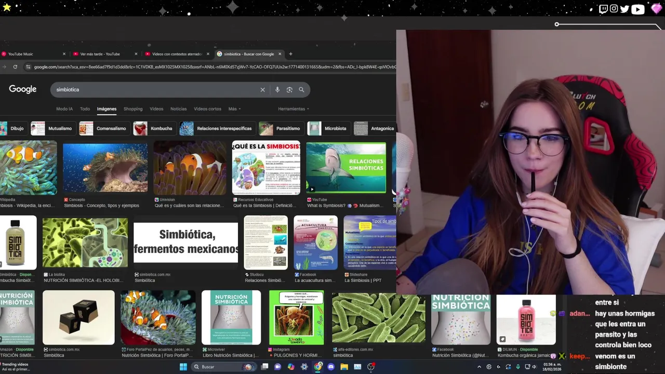Start voice search with the microphone icon
This screenshot has height=374, width=665.
(277, 90)
